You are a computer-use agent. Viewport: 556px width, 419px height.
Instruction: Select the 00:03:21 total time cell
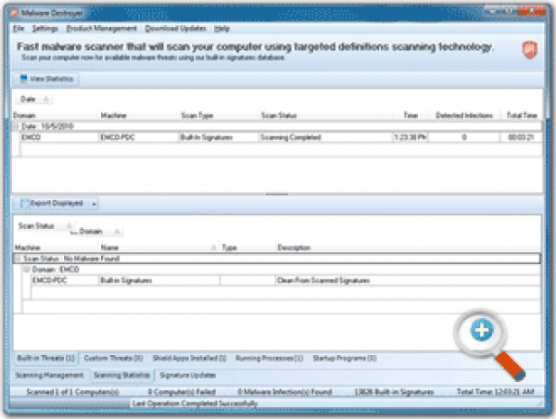(521, 137)
